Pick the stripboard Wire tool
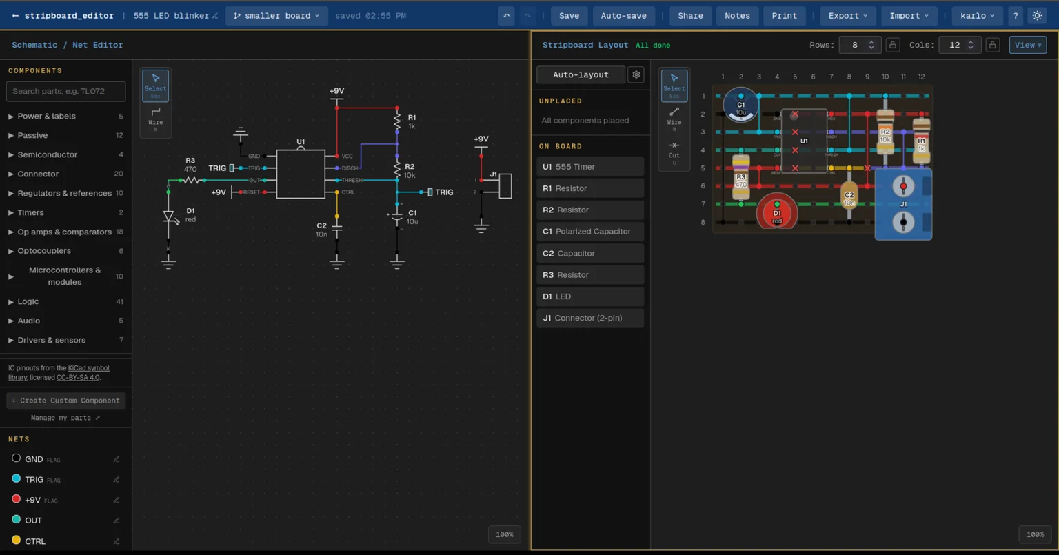 [674, 119]
